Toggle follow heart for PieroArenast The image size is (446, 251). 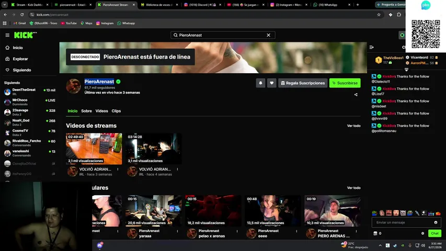272,83
